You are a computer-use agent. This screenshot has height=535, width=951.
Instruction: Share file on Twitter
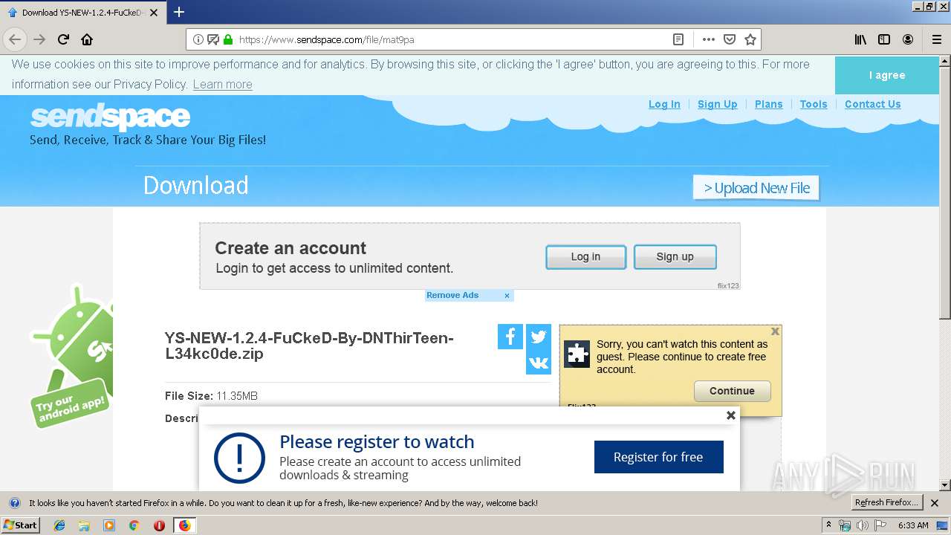point(539,337)
